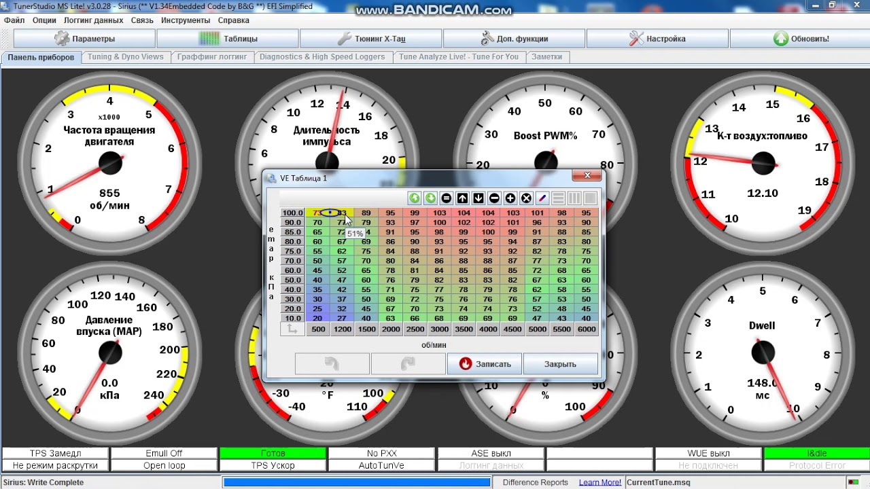870x489 pixels.
Task: Select the Панель приборов tab
Action: pos(41,57)
